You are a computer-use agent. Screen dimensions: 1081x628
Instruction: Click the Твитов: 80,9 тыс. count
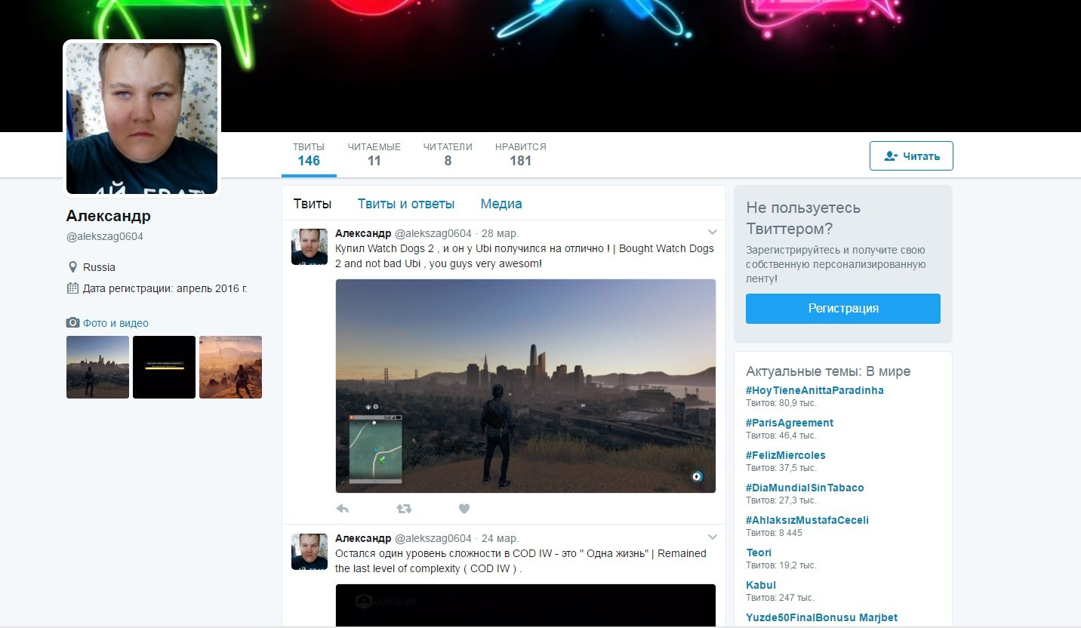781,403
